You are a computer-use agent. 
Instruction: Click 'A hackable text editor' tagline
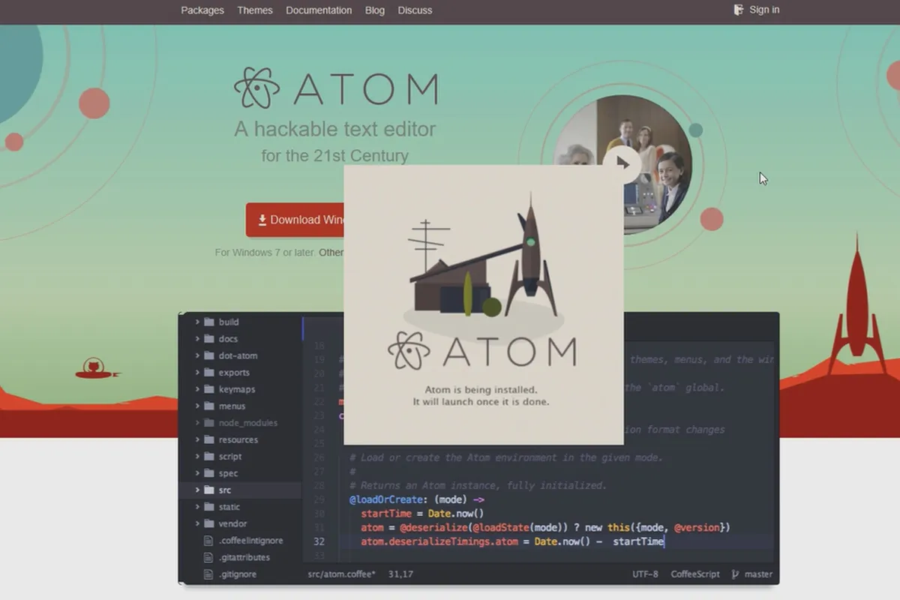tap(335, 129)
